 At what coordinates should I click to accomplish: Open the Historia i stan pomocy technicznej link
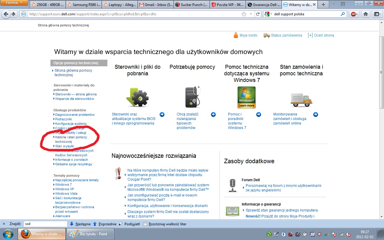[x=71, y=139]
